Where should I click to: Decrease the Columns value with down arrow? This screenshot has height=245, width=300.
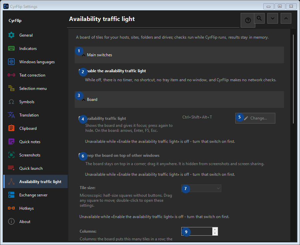[215, 233]
